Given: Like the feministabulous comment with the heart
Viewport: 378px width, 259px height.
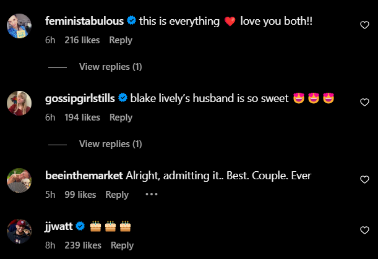Looking at the screenshot, I should pos(364,25).
